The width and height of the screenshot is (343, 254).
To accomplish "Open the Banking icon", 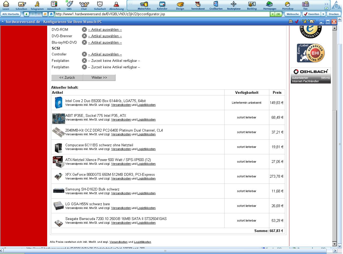I will click(252, 4).
